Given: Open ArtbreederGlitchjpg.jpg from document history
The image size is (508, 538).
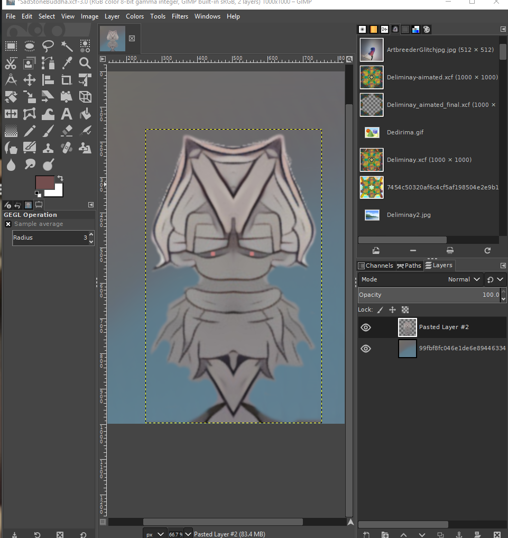Looking at the screenshot, I should coord(429,50).
